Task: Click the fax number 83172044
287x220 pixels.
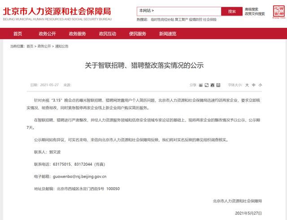Action: (83, 164)
